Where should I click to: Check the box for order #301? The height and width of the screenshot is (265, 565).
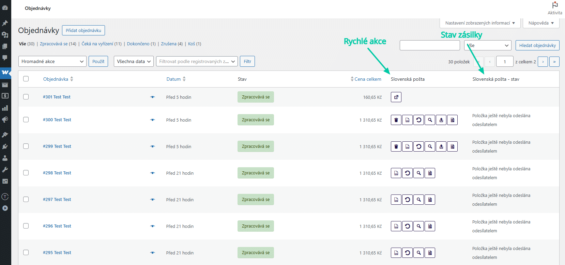[26, 97]
